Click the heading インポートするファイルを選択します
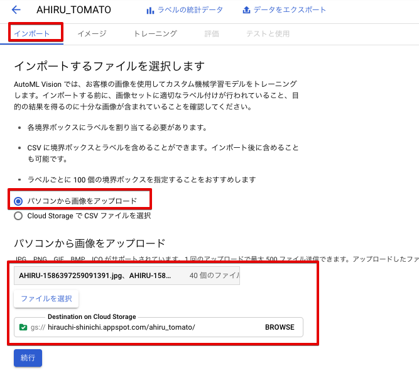The image size is (419, 380). 109,66
